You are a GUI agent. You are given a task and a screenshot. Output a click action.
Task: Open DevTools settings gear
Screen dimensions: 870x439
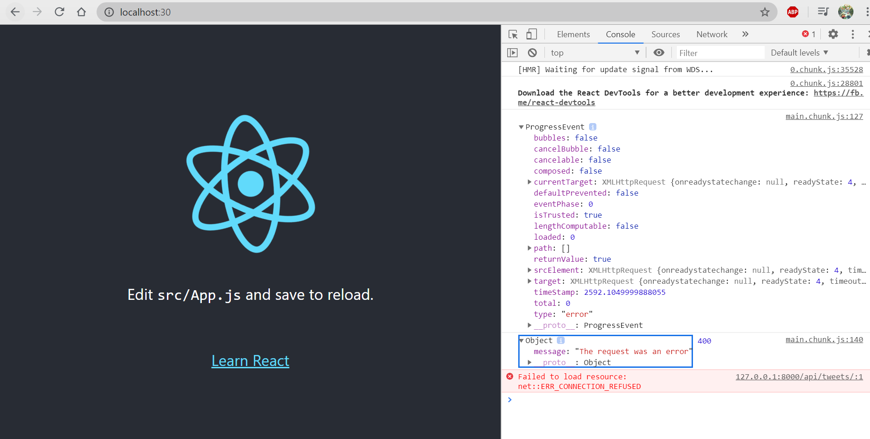coord(833,34)
